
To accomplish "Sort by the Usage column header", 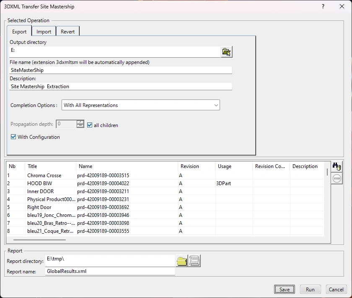I will (x=234, y=166).
